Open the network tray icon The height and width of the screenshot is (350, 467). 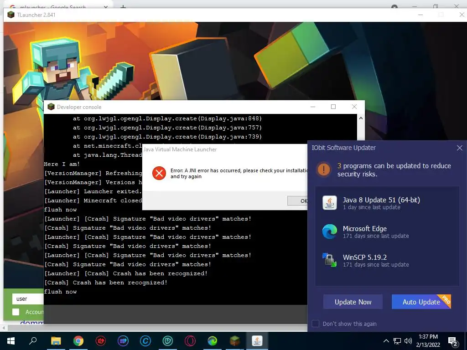click(397, 341)
